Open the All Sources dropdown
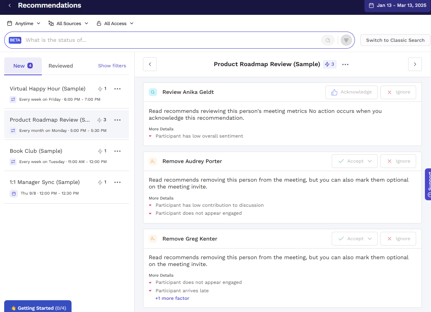Screen dimensions: 431x312 [68, 23]
